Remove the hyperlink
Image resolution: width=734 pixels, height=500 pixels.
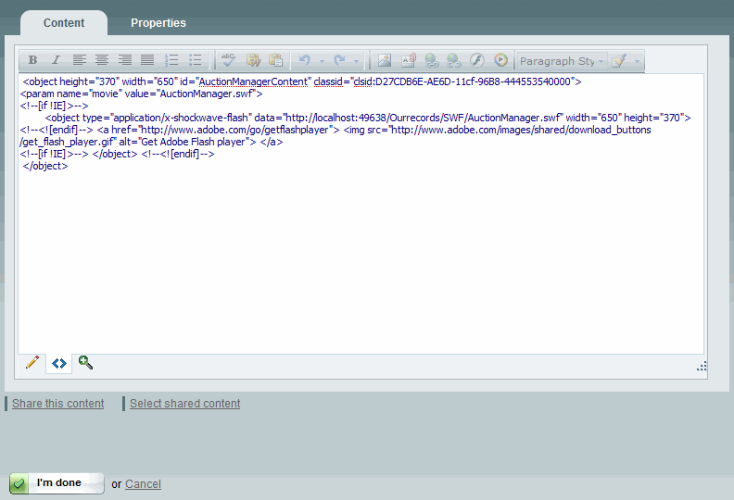[453, 60]
